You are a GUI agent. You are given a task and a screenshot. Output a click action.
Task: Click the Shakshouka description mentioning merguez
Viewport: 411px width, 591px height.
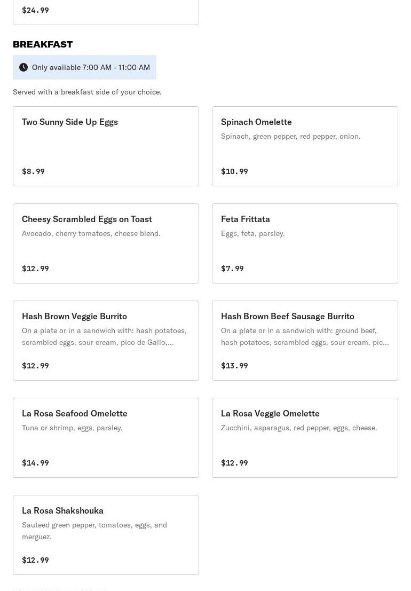tap(94, 531)
